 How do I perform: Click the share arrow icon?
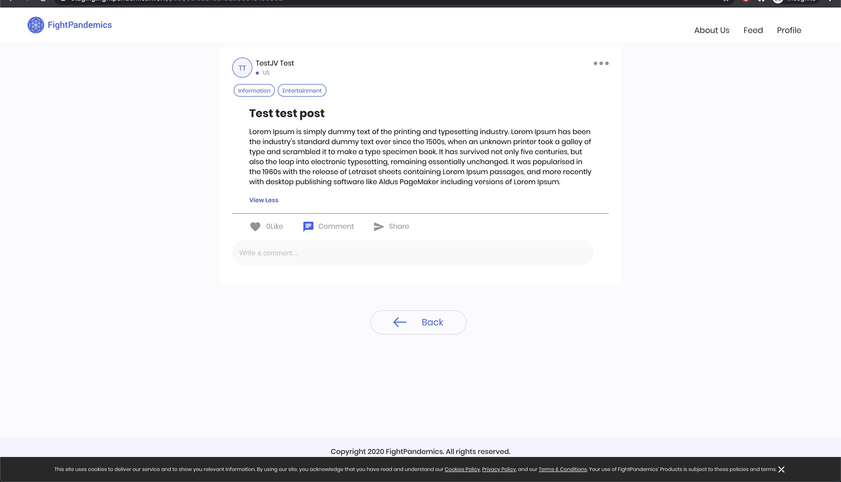point(378,226)
